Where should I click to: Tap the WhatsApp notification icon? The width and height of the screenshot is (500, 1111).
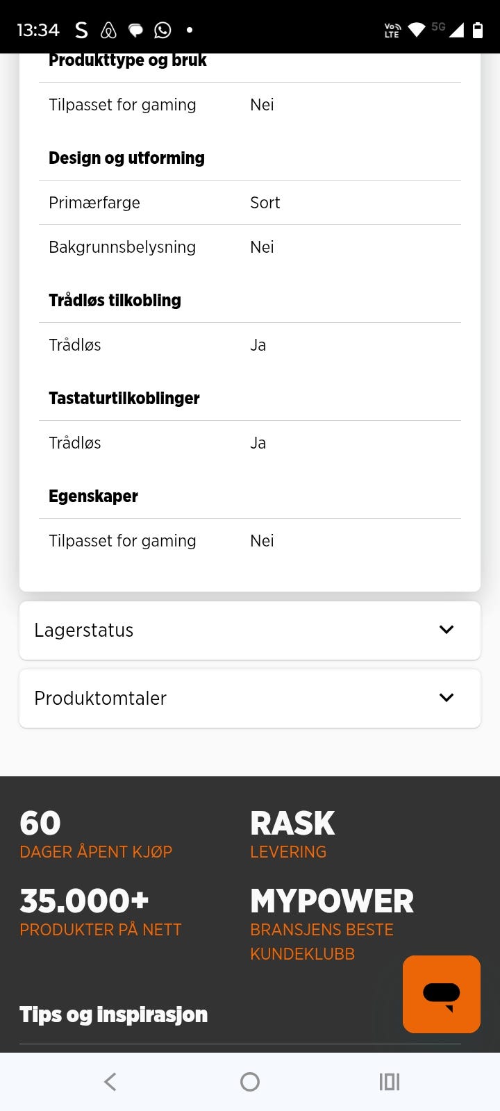coord(162,30)
